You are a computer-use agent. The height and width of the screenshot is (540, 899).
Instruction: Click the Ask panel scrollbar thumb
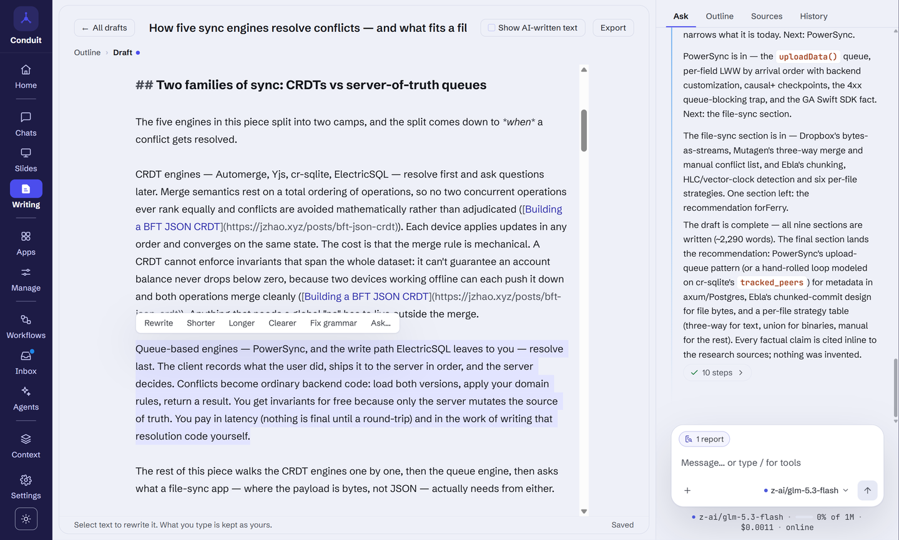[896, 387]
